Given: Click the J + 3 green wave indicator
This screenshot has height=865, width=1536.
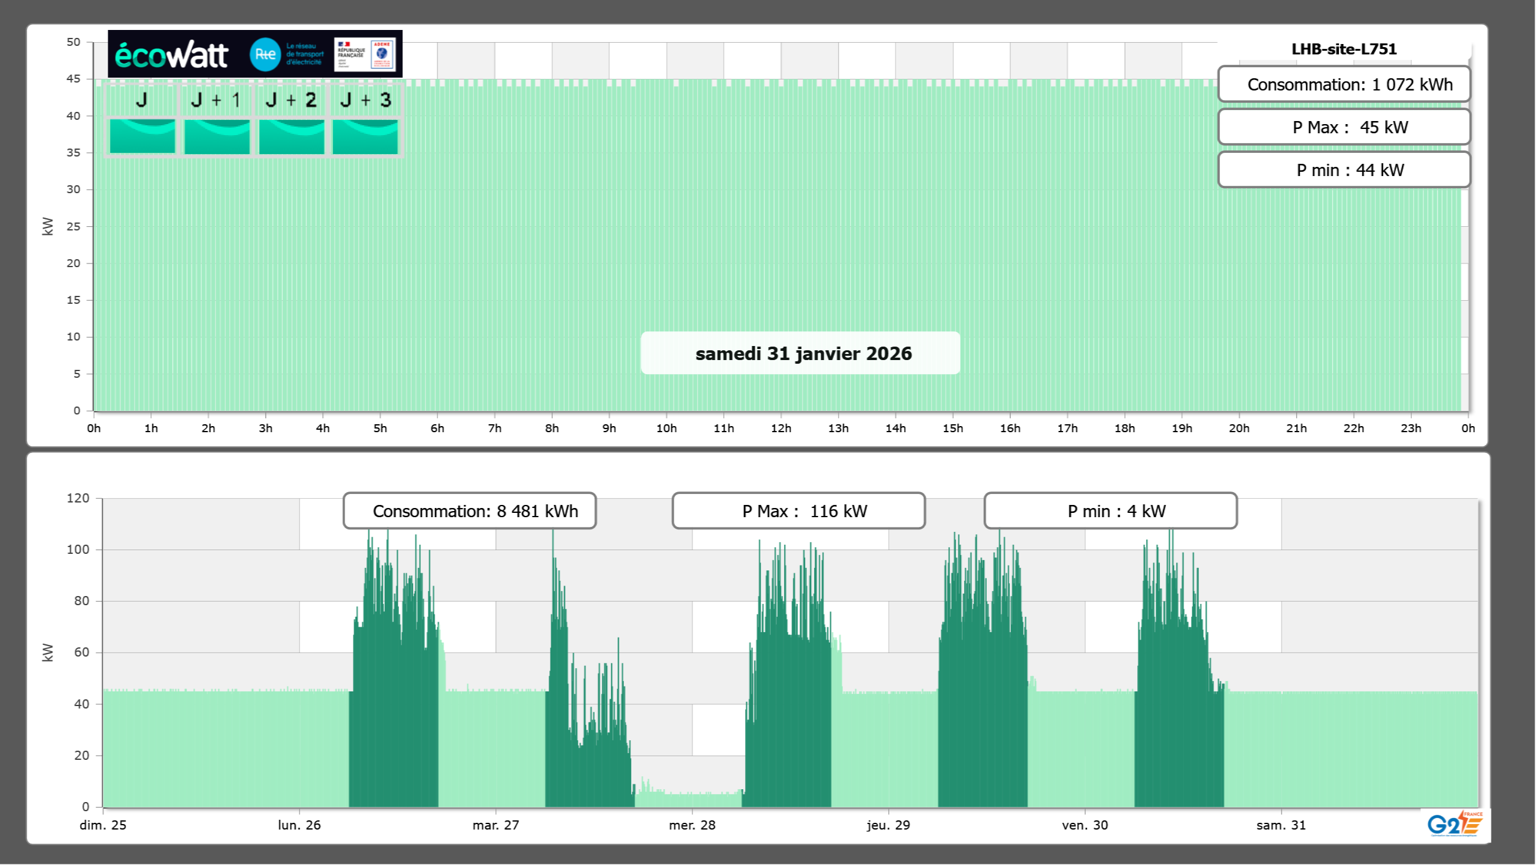Looking at the screenshot, I should (365, 136).
